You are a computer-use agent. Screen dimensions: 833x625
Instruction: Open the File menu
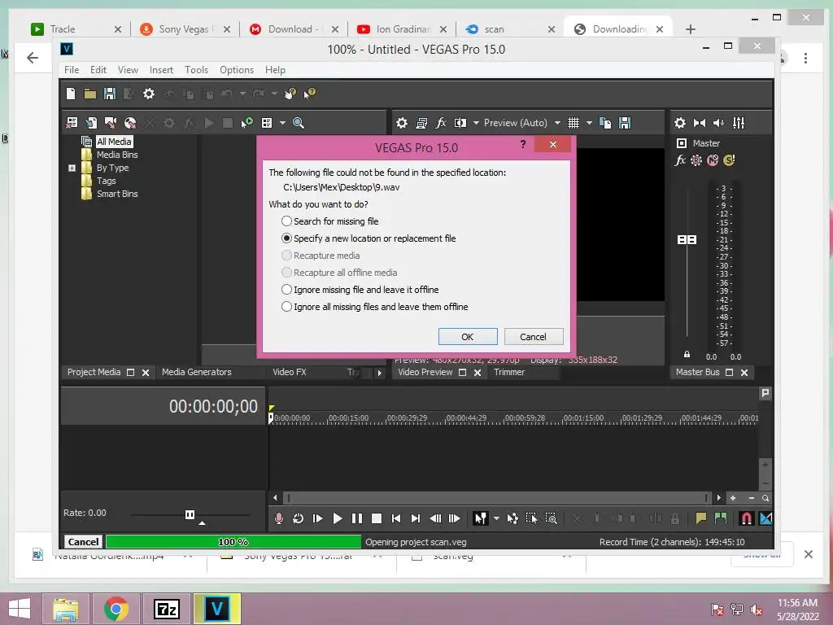point(72,70)
